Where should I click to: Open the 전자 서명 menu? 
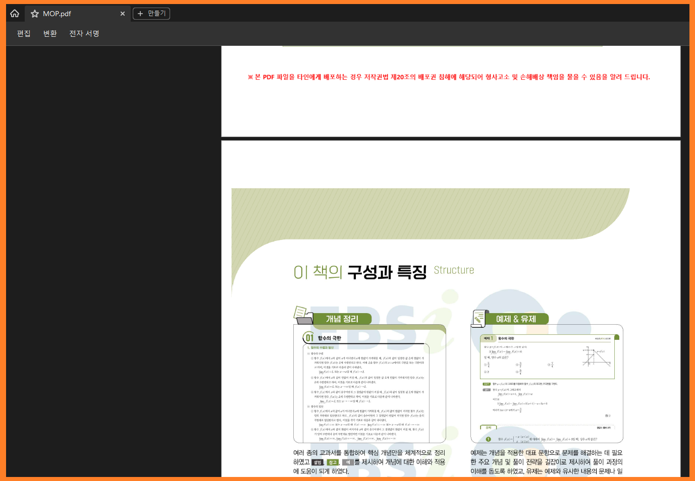click(84, 33)
